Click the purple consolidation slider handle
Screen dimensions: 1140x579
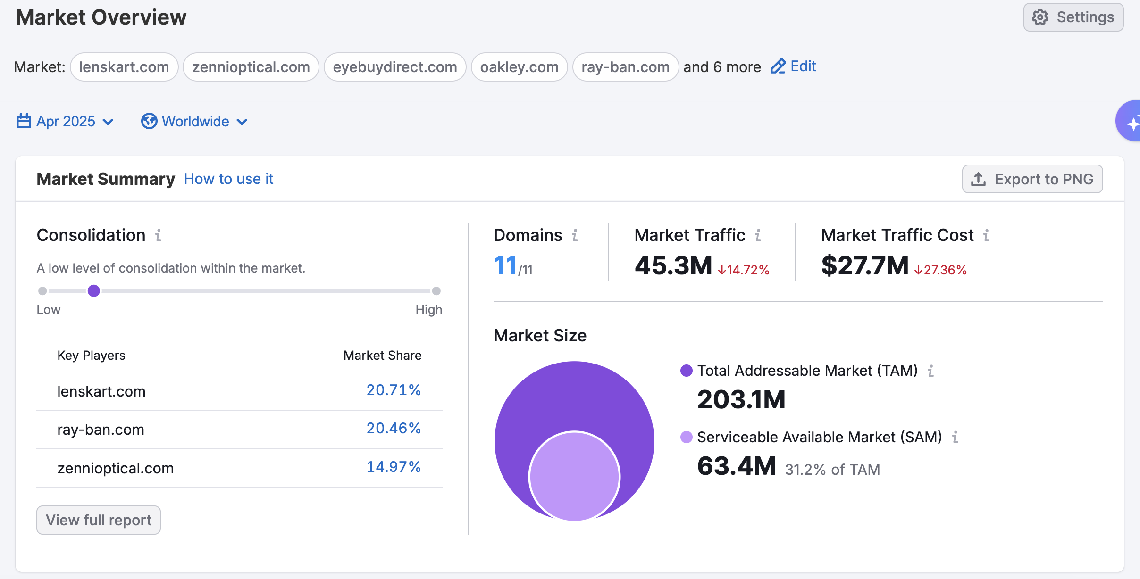point(94,291)
